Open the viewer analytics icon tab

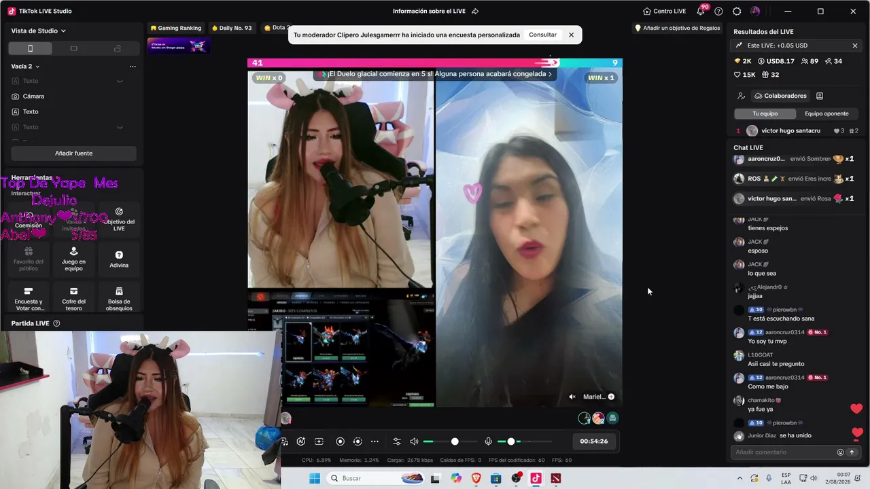tap(742, 96)
